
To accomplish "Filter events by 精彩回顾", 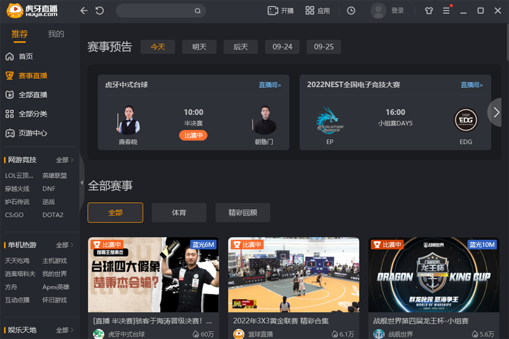I will click(x=243, y=212).
